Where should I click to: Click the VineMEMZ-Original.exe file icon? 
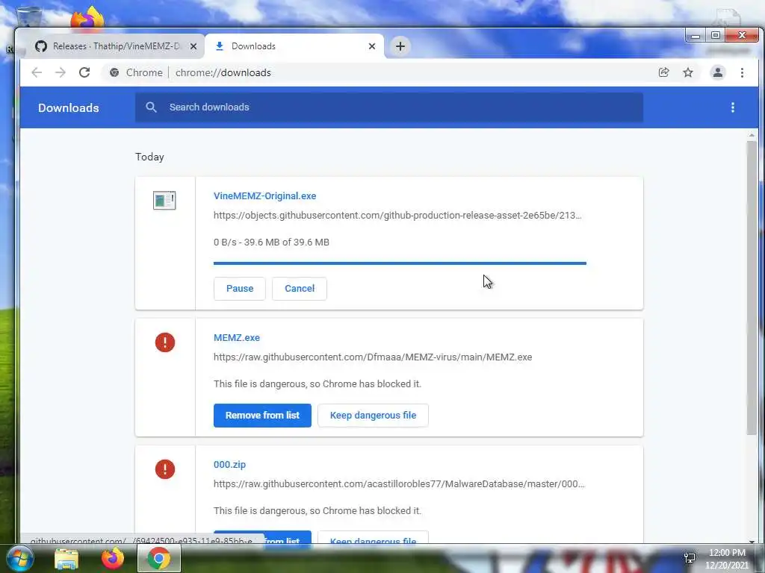coord(164,200)
